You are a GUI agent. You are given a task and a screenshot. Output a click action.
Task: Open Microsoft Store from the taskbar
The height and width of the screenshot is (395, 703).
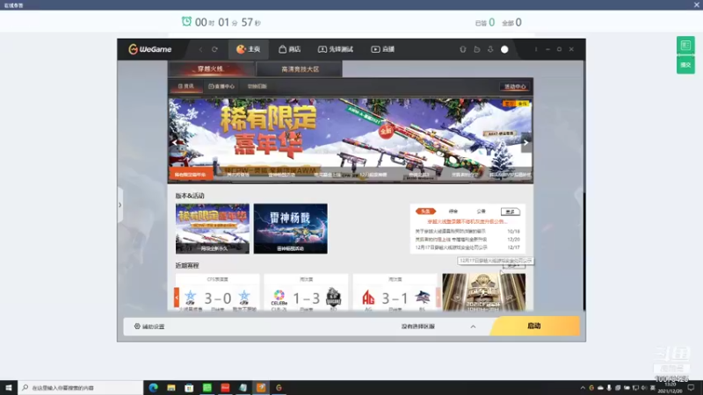coord(189,388)
